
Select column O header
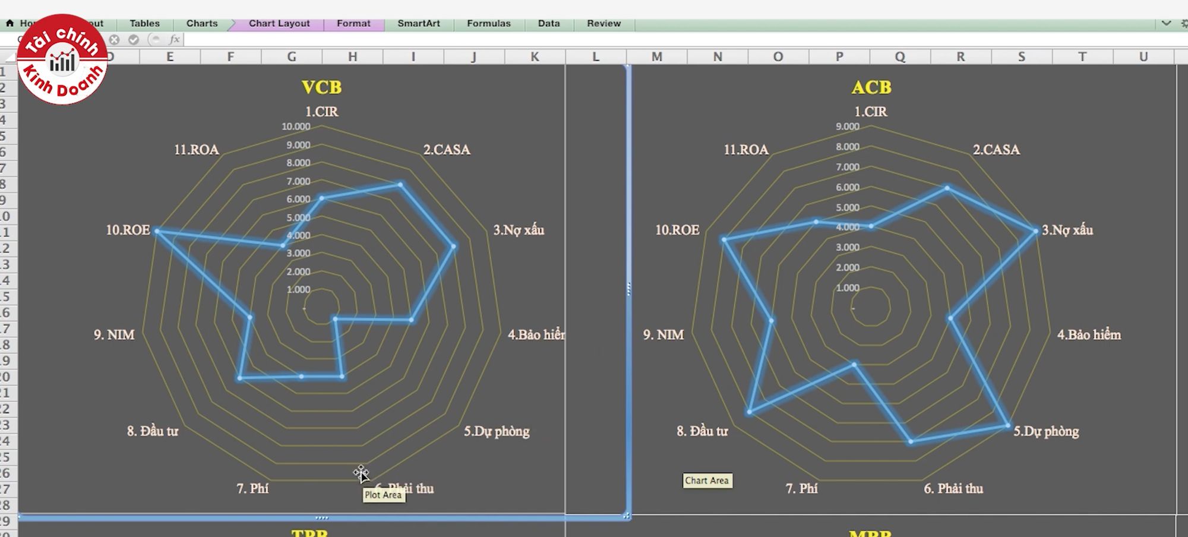coord(778,56)
